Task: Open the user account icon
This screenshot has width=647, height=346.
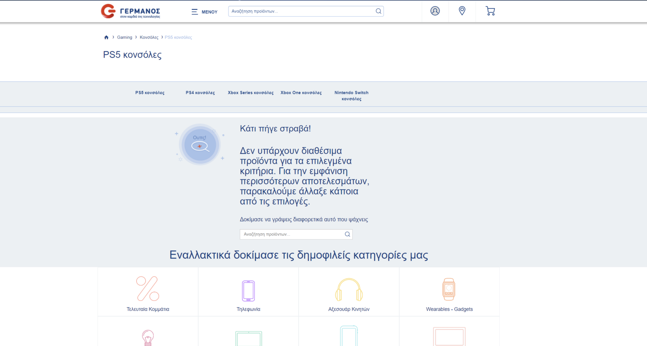Action: pos(435,11)
